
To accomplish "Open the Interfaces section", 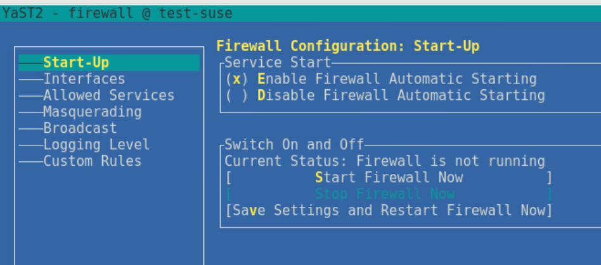I will 84,79.
